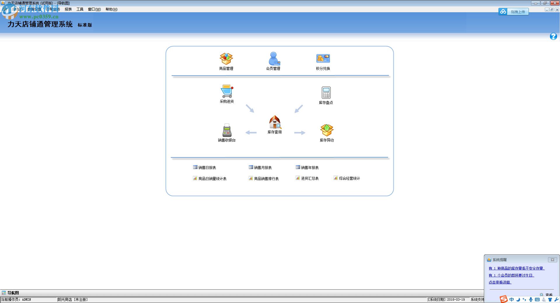Screen dimensions: 560x303
Task: Click status bar system date 2018-03-19
Action: tap(447, 300)
